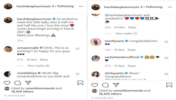Share post using left panel paper plane icon
This screenshot has height=100, width=176.
coord(28,83)
